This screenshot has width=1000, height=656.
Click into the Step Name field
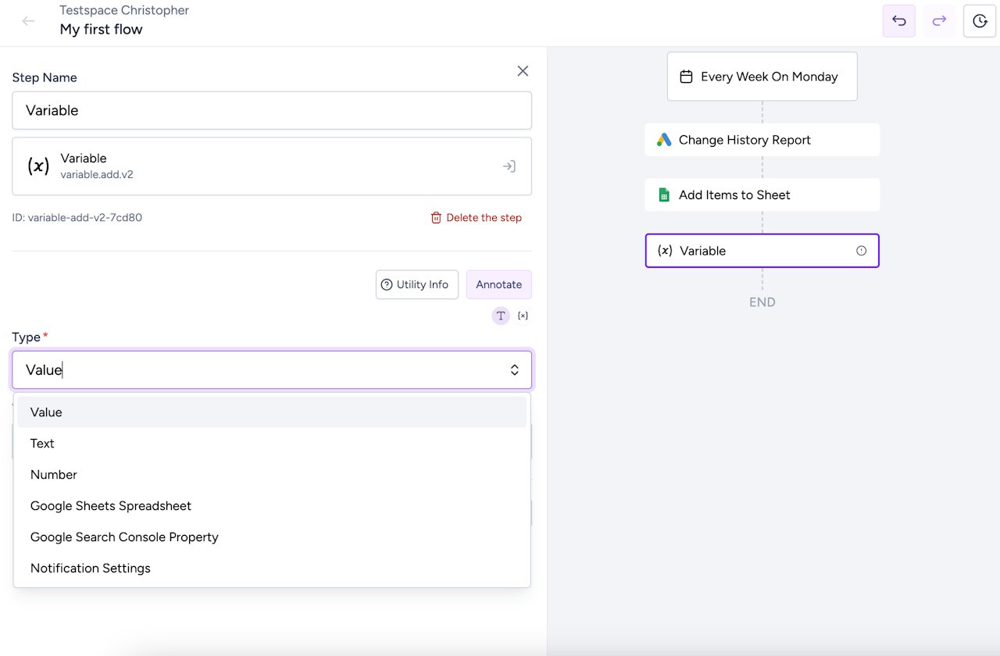(271, 111)
